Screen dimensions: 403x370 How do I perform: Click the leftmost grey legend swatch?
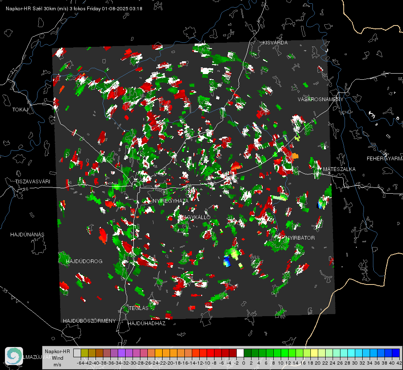coord(77,353)
